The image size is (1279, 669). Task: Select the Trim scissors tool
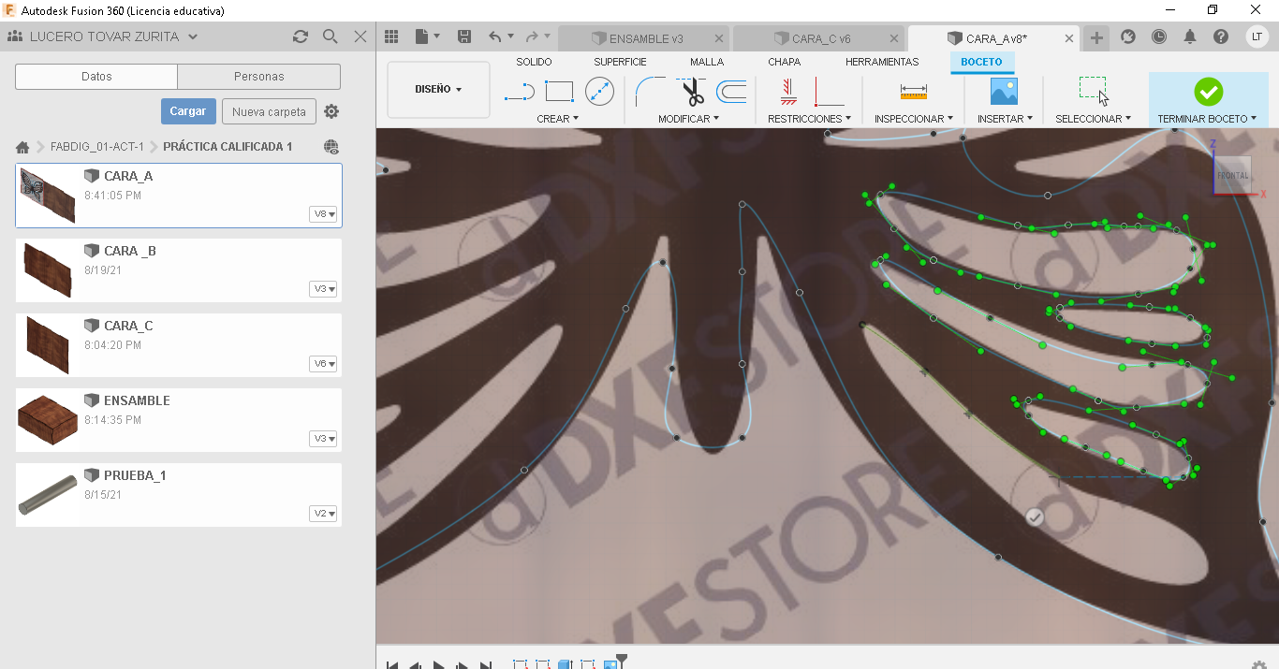[692, 93]
